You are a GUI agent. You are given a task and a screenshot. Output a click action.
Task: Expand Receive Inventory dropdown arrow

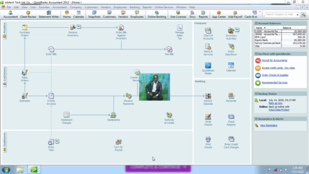pos(79,27)
